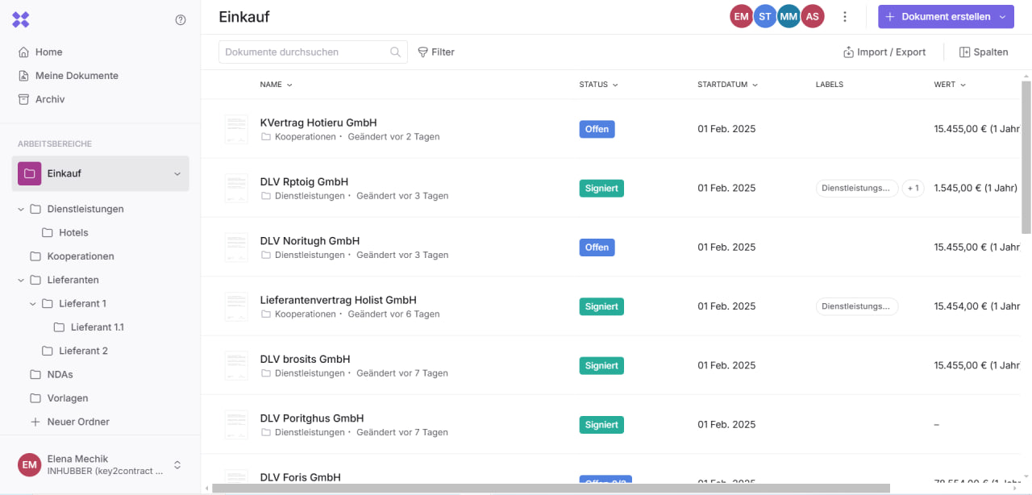This screenshot has width=1032, height=495.
Task: Open the three-dot more options menu
Action: pyautogui.click(x=845, y=17)
